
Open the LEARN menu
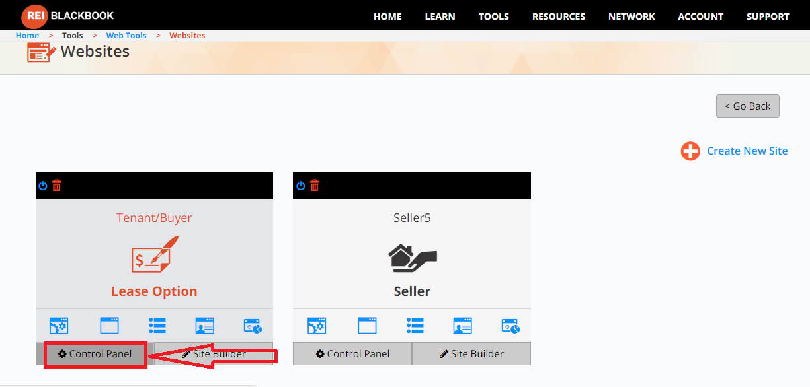[x=440, y=17]
